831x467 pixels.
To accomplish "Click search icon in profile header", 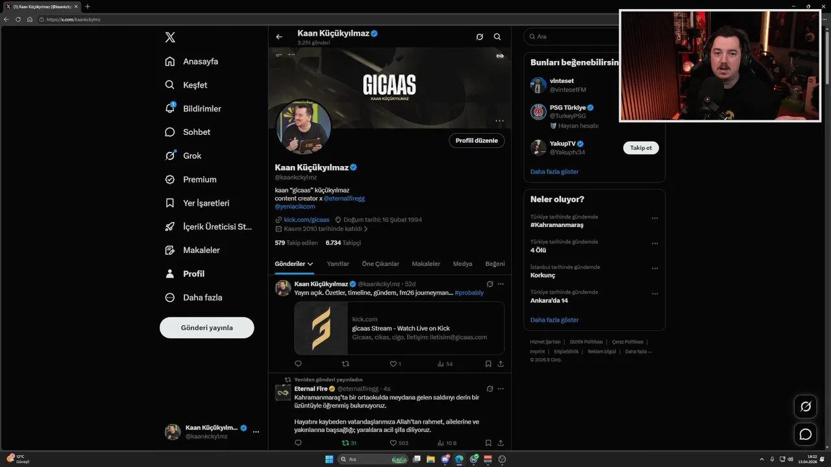I will [497, 37].
